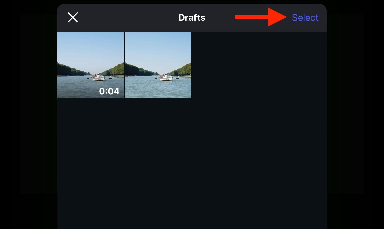
Task: Open the photo draft without a duration
Action: coord(158,65)
